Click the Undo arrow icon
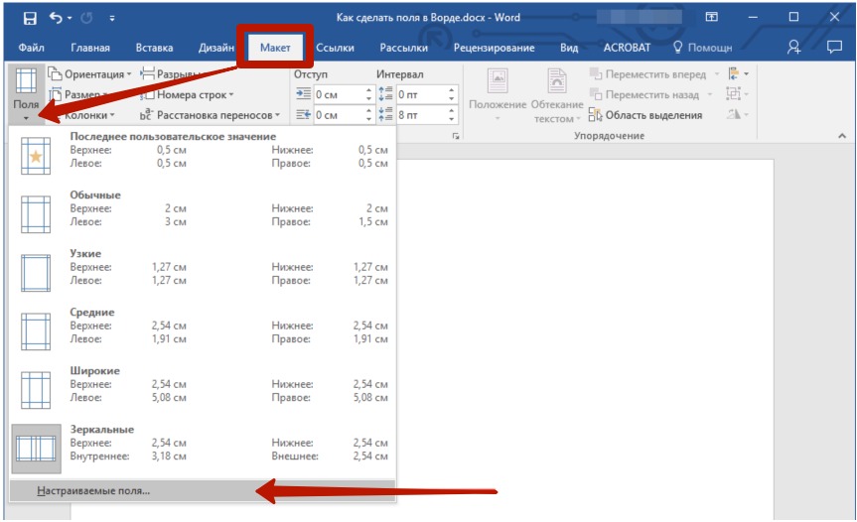Image resolution: width=857 pixels, height=522 pixels. pyautogui.click(x=56, y=18)
